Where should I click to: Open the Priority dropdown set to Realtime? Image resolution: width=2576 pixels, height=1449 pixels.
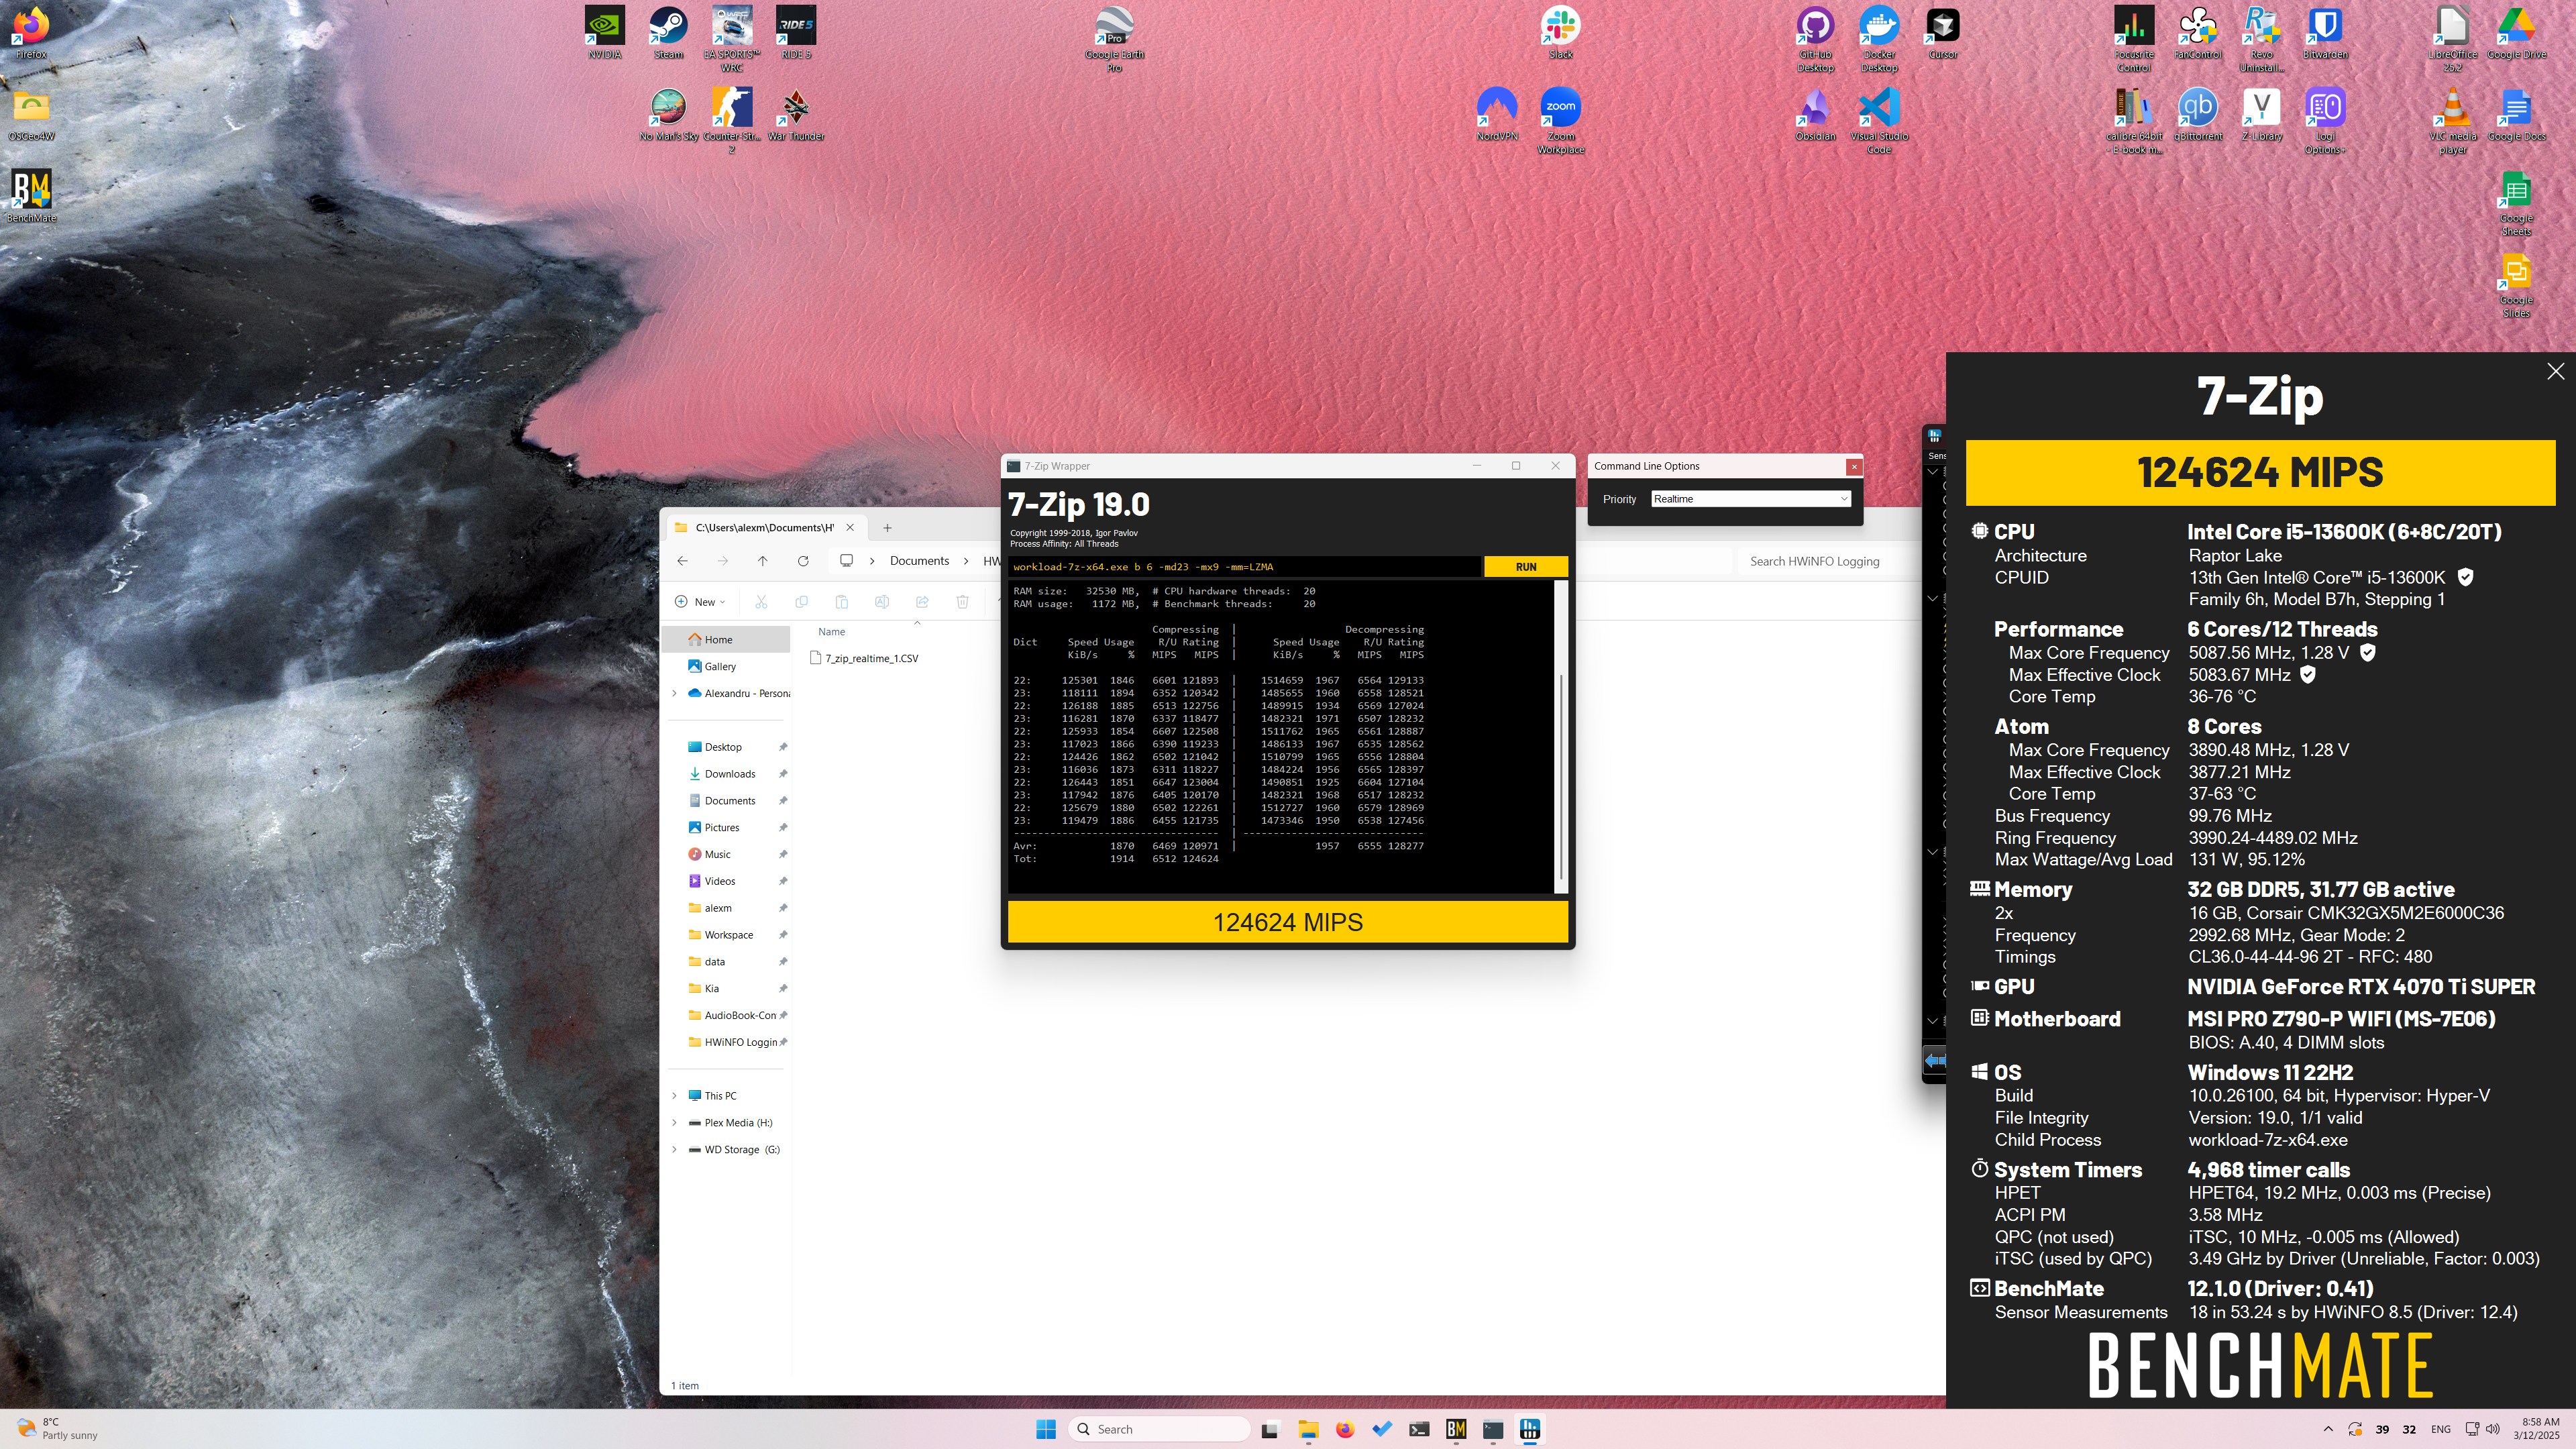(x=1751, y=499)
